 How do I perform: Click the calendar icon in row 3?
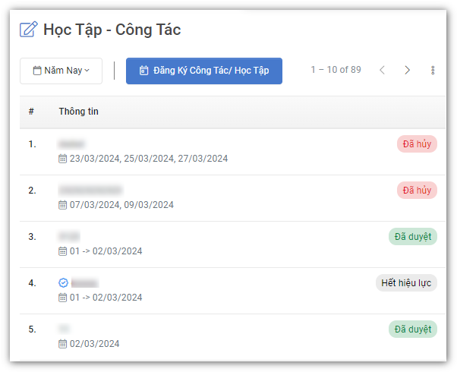pos(63,251)
